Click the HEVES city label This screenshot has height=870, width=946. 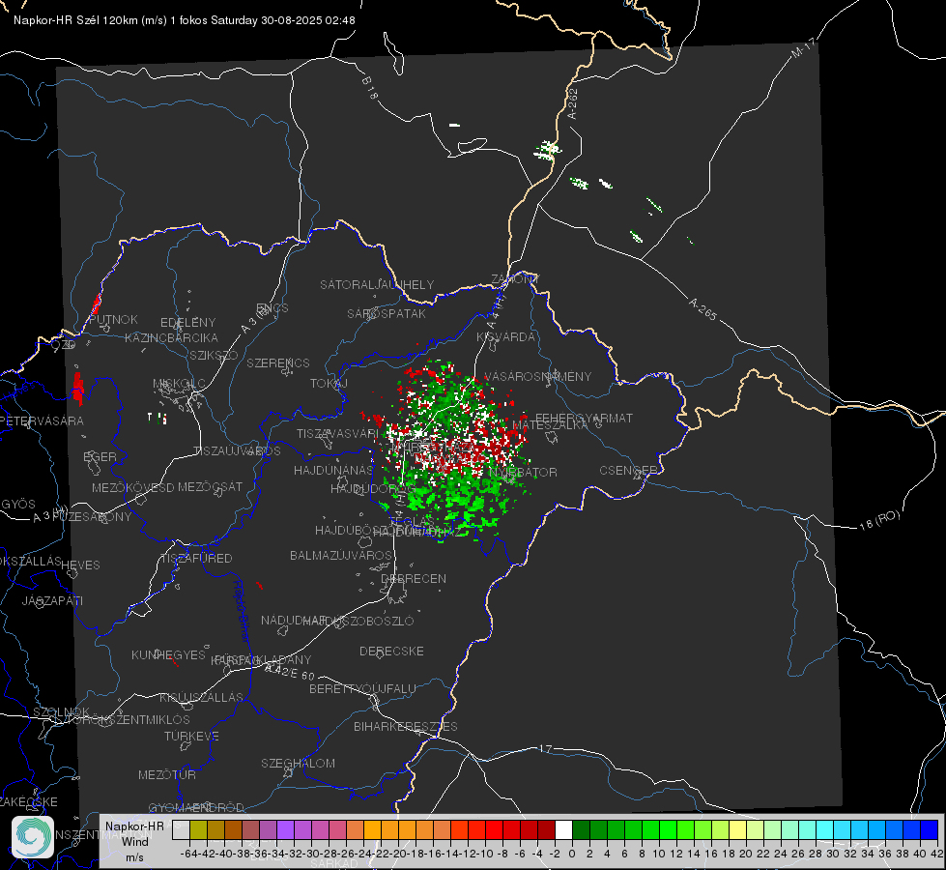click(81, 565)
